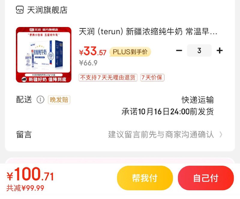
Task: Open the 天润旗舰店 store page
Action: coord(47,10)
